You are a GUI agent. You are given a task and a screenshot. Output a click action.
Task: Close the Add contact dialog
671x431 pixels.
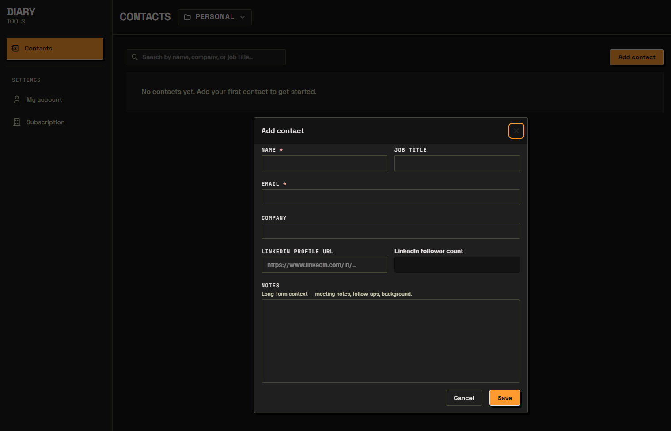(x=516, y=131)
